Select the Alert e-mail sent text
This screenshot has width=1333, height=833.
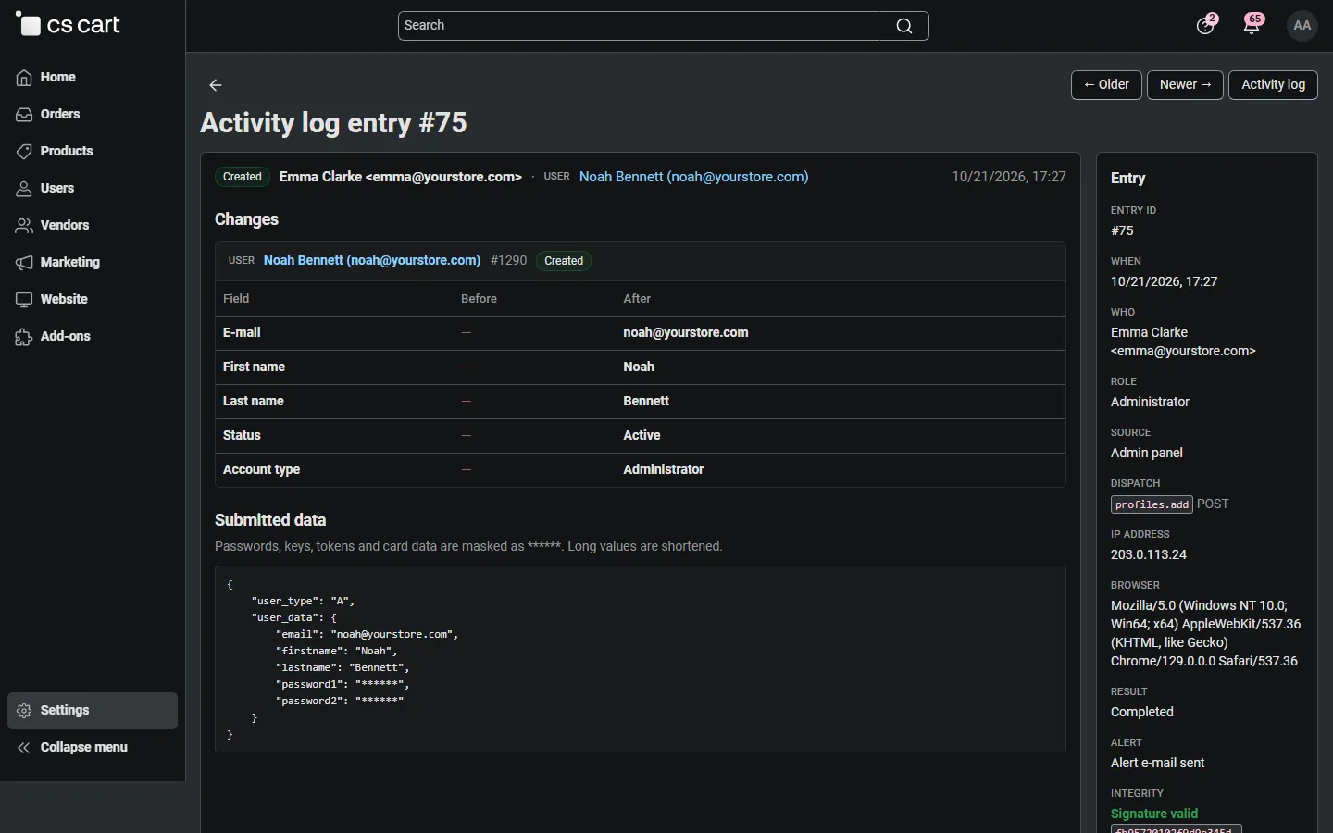coord(1158,764)
